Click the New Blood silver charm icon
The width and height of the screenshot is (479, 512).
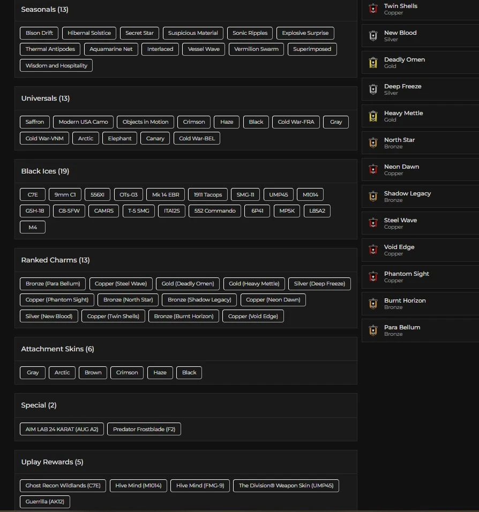[373, 36]
